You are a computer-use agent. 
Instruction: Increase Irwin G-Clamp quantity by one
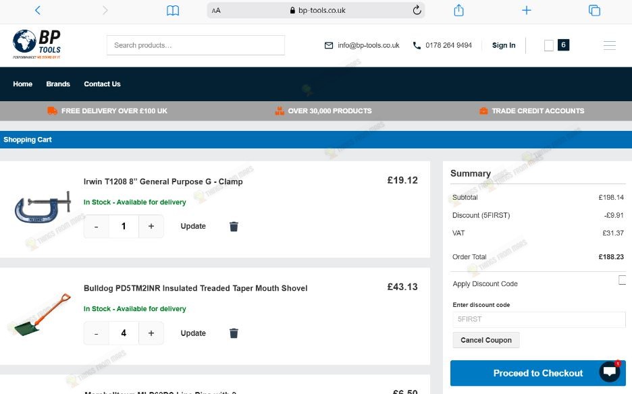click(x=151, y=227)
